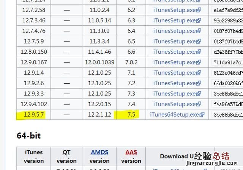Select AAS version 7.1
Image resolution: width=243 pixels, height=170 pixels.
[x=131, y=73]
